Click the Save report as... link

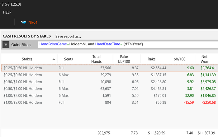(68, 36)
